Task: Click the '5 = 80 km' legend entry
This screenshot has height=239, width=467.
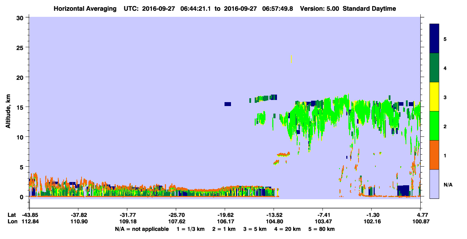Action: tap(321, 229)
